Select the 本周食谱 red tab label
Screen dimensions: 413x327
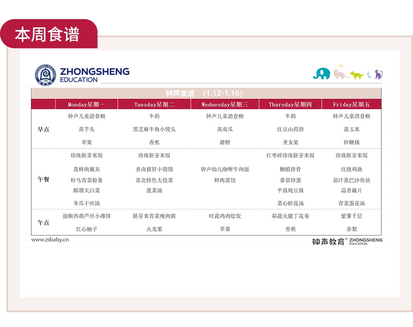pos(47,35)
